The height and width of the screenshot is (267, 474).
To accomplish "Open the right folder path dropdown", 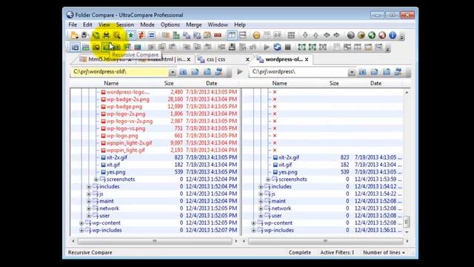I will point(351,72).
